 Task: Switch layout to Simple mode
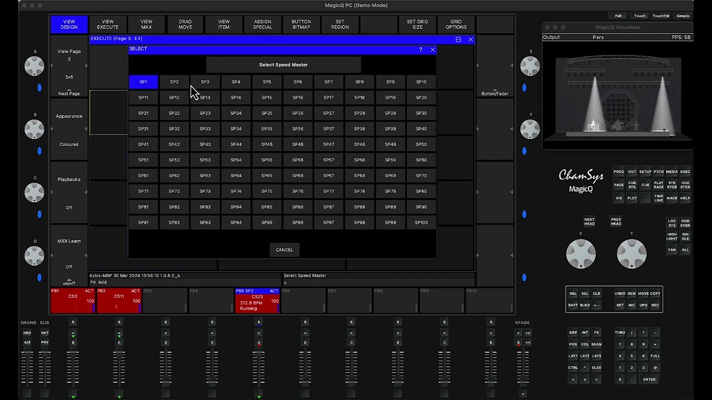coord(683,16)
